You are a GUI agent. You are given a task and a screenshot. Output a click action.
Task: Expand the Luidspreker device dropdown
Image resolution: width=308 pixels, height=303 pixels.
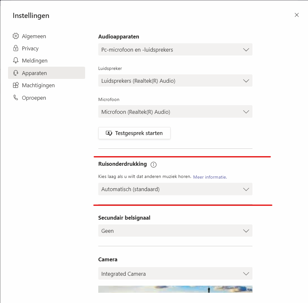tap(175, 81)
